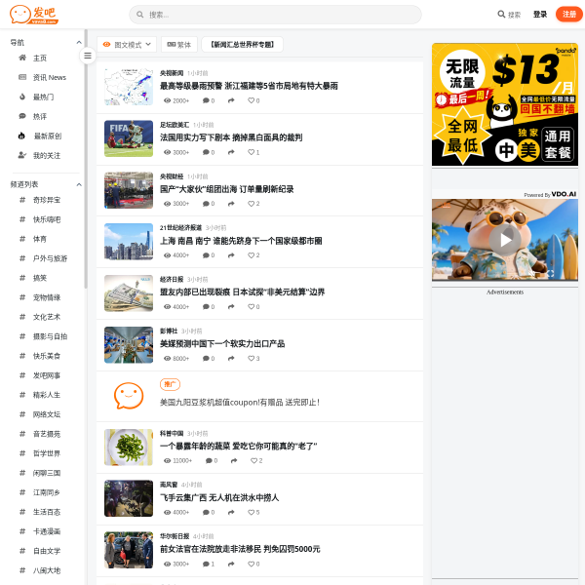Play the VDO.AI video advertisement
Screen dimensions: 585x585
(x=505, y=240)
